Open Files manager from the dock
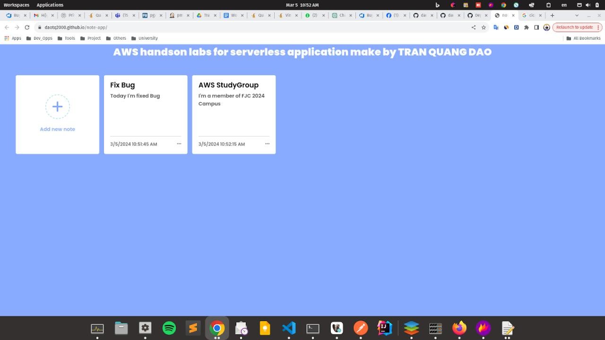605x340 pixels. 121,328
